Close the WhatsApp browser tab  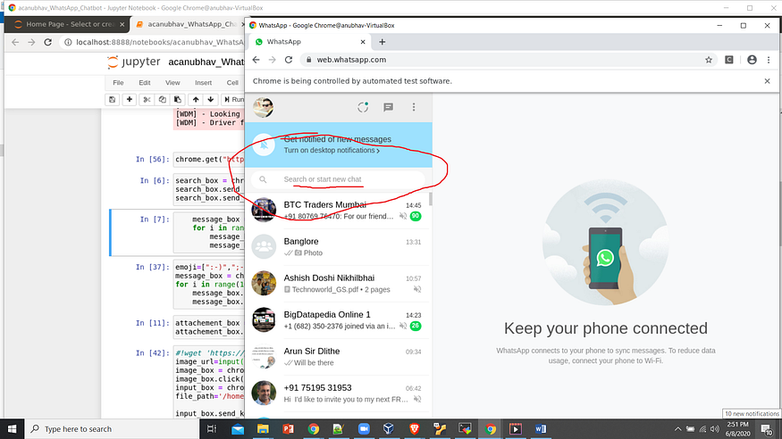click(x=363, y=42)
